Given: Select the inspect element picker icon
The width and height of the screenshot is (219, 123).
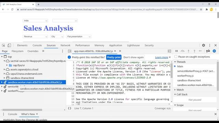Looking at the screenshot, I should tap(3, 45).
